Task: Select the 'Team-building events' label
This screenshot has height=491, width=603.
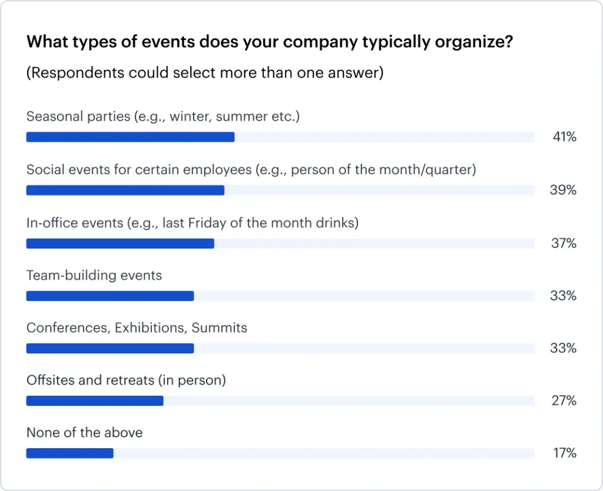Action: [94, 275]
